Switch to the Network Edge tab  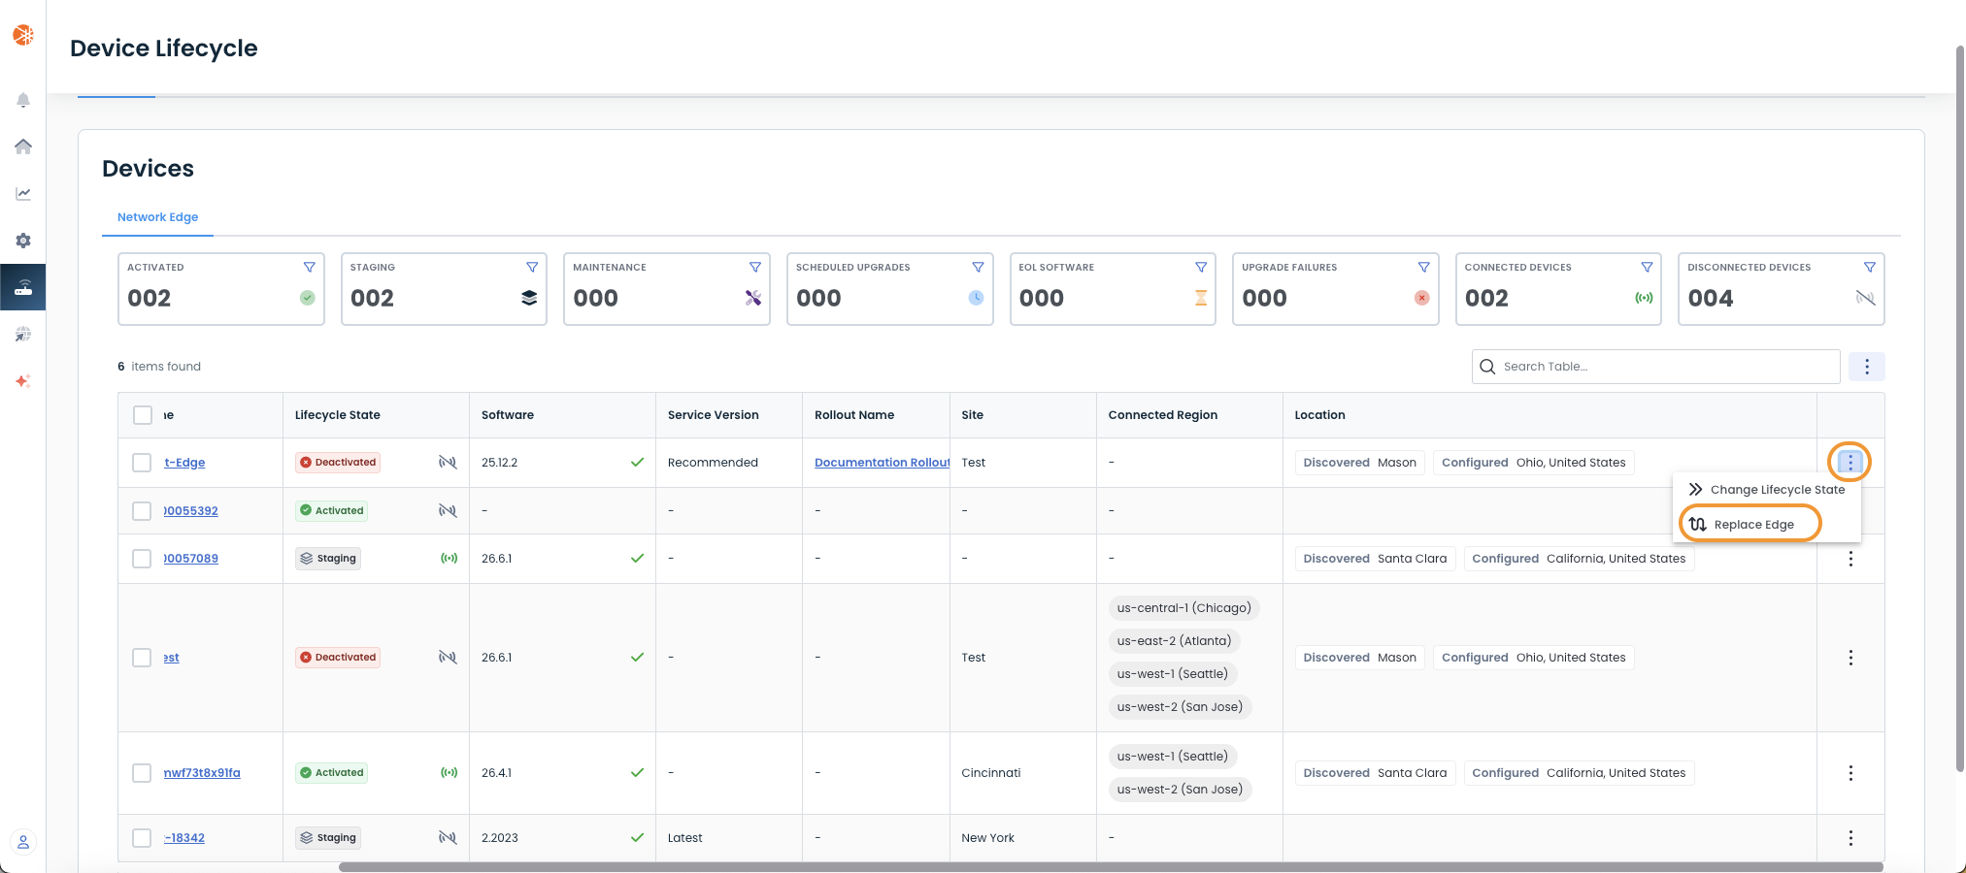[x=157, y=217]
